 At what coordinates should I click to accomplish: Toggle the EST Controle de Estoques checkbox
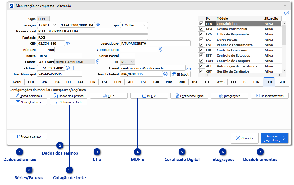pyautogui.click(x=201, y=55)
